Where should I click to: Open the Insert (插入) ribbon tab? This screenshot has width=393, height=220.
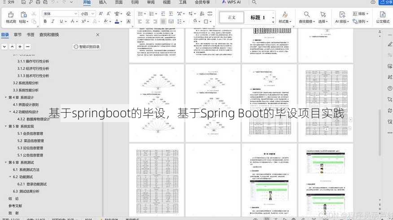click(x=103, y=2)
